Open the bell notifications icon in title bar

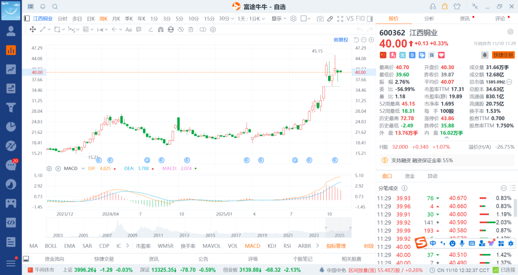point(43,7)
